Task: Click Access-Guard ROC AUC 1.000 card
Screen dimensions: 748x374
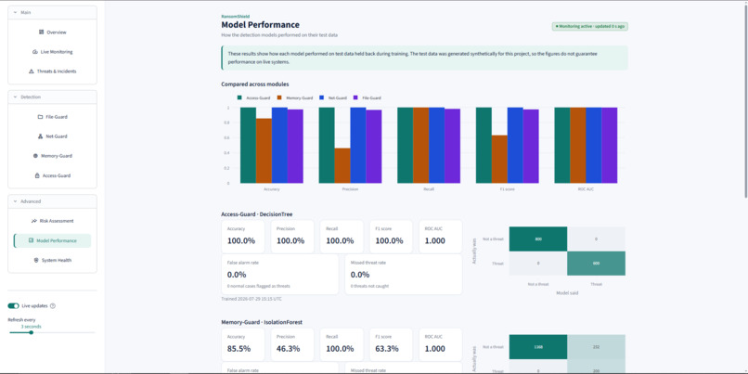Action: 441,237
